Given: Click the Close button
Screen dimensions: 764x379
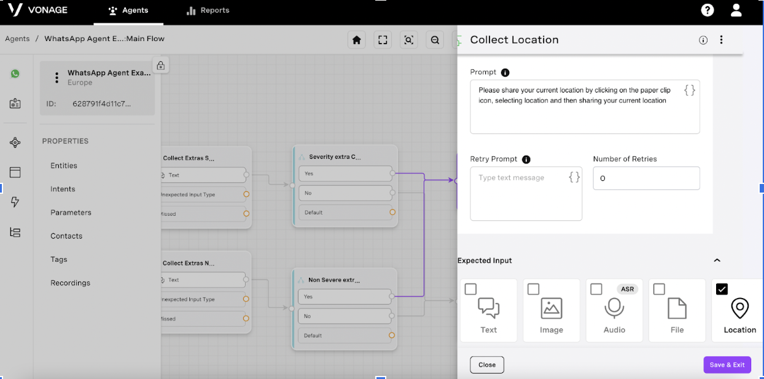Looking at the screenshot, I should click(x=487, y=365).
